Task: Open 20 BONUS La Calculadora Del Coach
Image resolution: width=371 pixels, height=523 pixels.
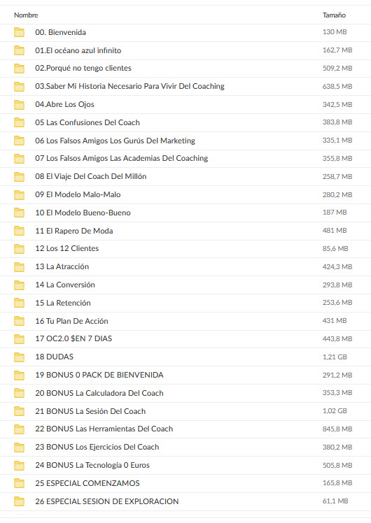Action: click(x=99, y=393)
